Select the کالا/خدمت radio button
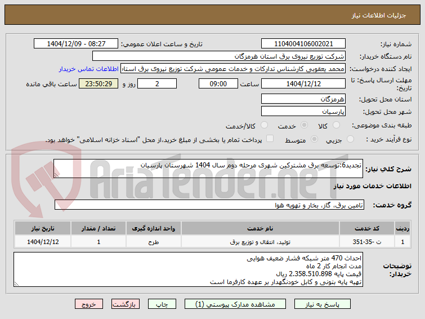The image size is (425, 319). [x=264, y=125]
